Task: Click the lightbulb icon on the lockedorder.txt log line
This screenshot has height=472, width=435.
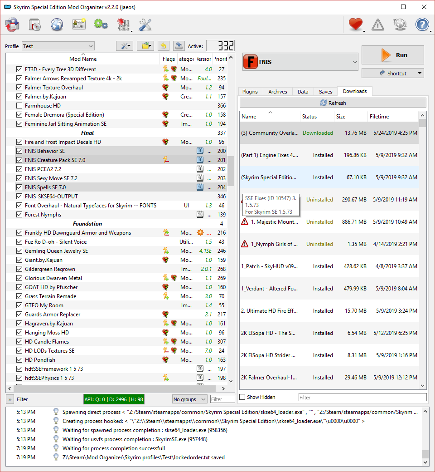Action: click(56, 457)
